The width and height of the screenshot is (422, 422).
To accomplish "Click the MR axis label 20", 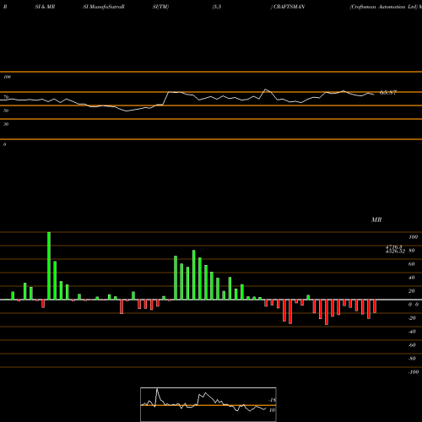I will click(x=411, y=291).
